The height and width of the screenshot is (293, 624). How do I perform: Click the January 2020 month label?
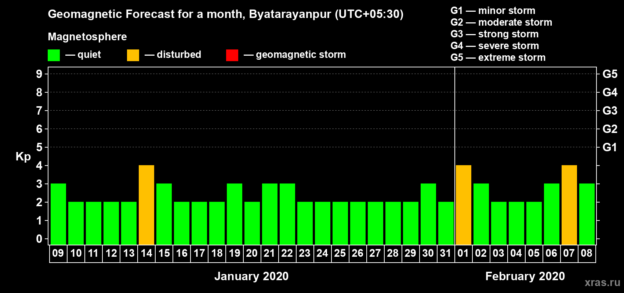pos(251,276)
